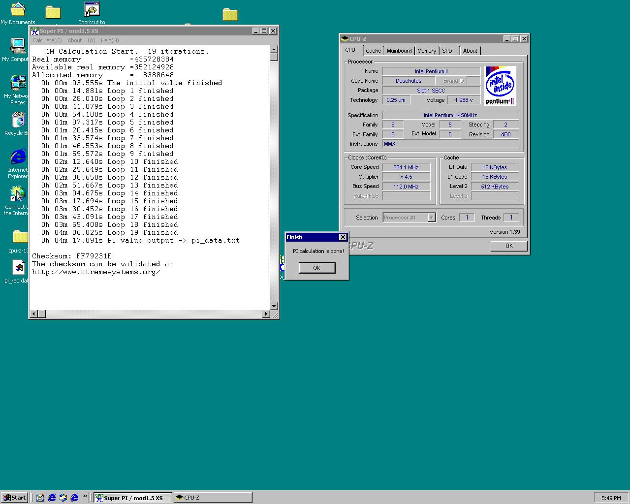Viewport: 630px width, 504px height.
Task: Open the pi_rec.dat file icon
Action: coord(18,272)
